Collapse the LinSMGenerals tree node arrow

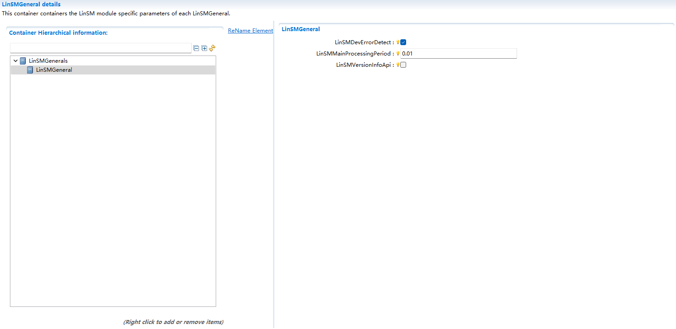[x=16, y=61]
